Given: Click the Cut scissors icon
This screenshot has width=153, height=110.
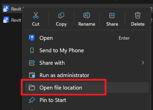Looking at the screenshot, I should point(36,15).
